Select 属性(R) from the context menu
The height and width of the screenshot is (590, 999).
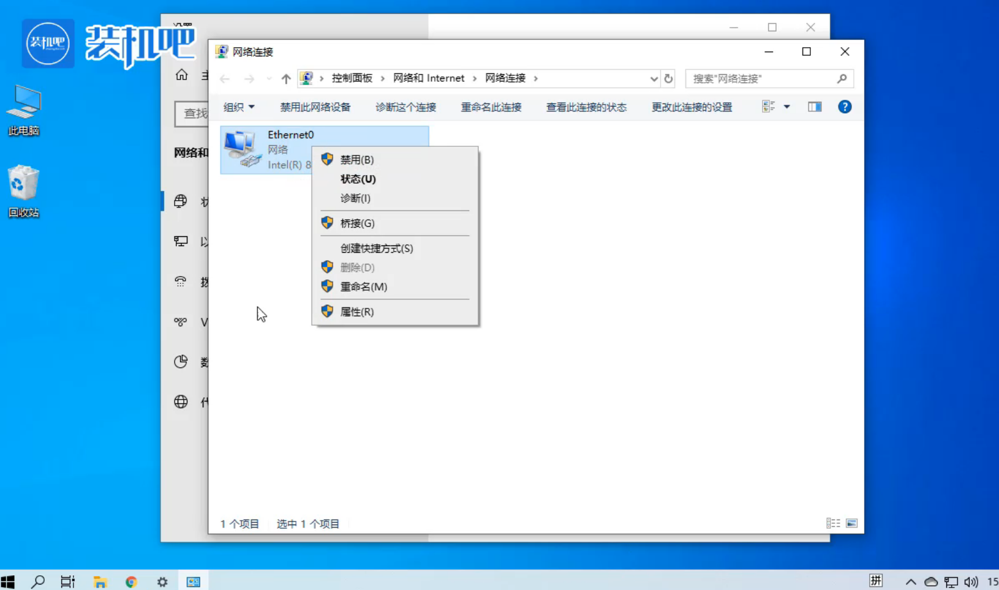pos(356,312)
